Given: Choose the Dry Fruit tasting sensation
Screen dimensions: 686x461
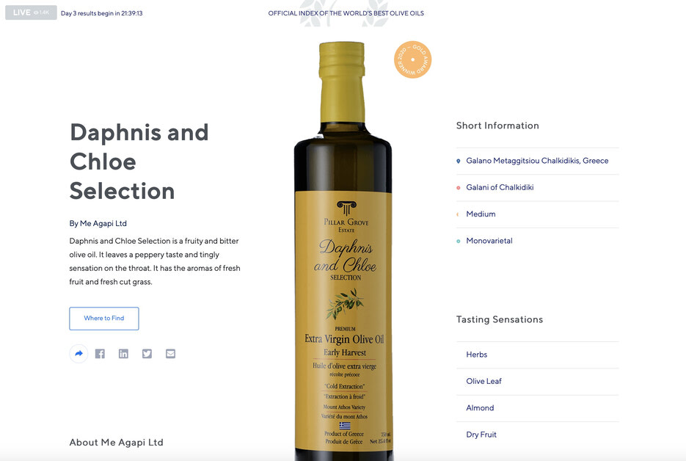Looking at the screenshot, I should coord(481,435).
